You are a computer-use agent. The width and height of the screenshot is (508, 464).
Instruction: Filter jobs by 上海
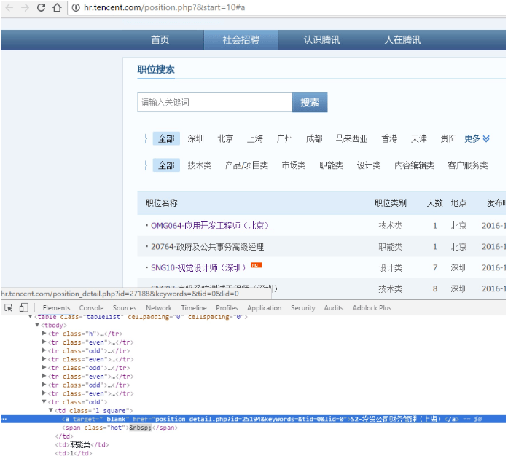(255, 138)
